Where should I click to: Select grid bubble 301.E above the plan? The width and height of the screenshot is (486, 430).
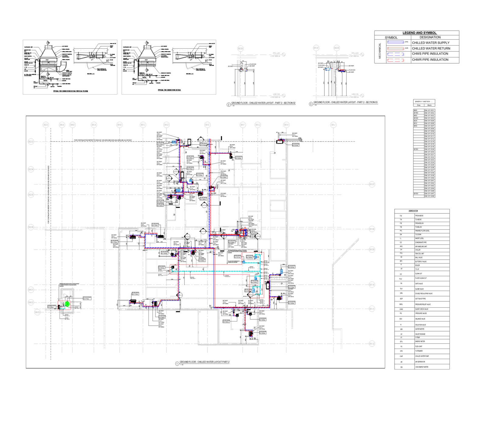[207, 125]
